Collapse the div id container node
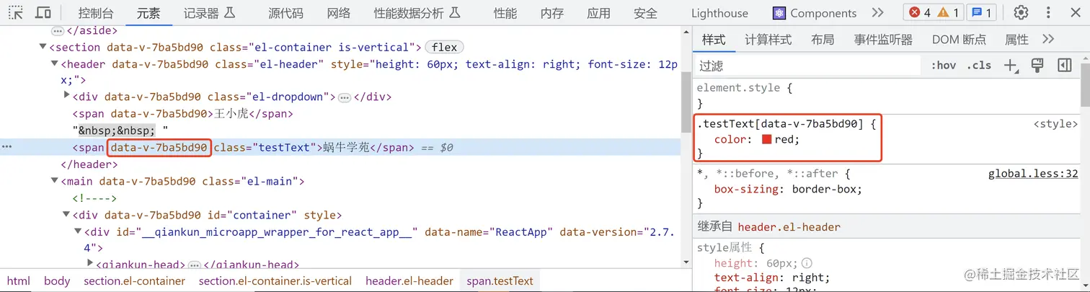The width and height of the screenshot is (1090, 292). (x=67, y=215)
